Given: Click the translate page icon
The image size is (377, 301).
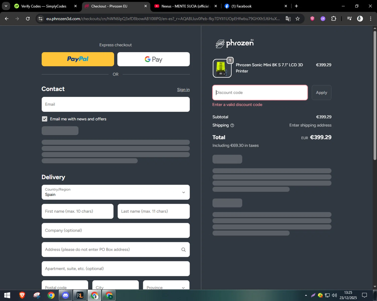Looking at the screenshot, I should (288, 19).
